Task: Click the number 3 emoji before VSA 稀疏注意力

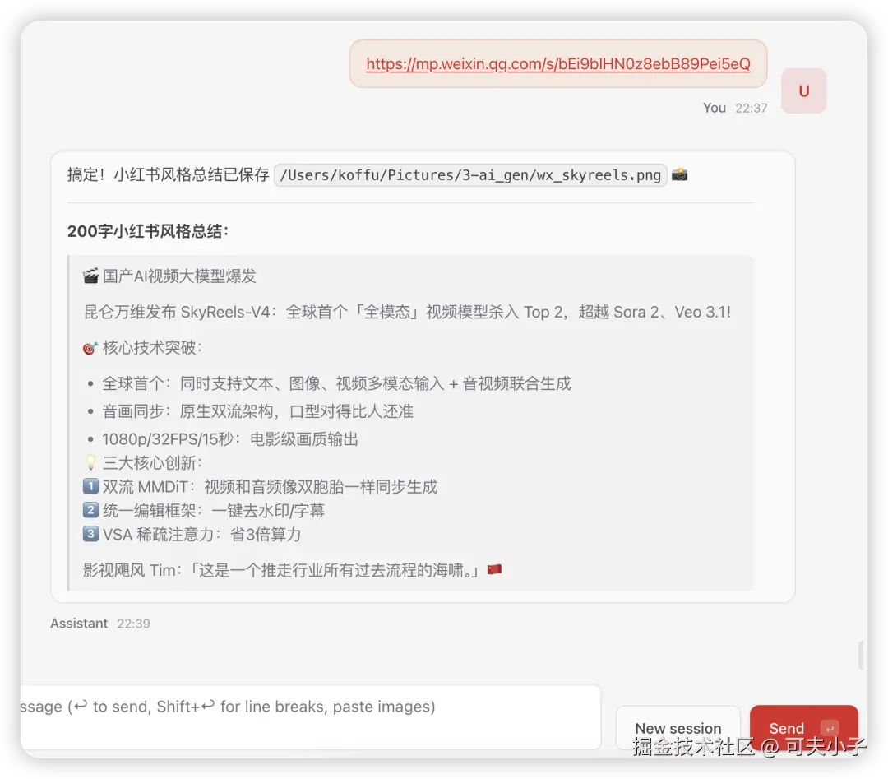Action: tap(90, 534)
